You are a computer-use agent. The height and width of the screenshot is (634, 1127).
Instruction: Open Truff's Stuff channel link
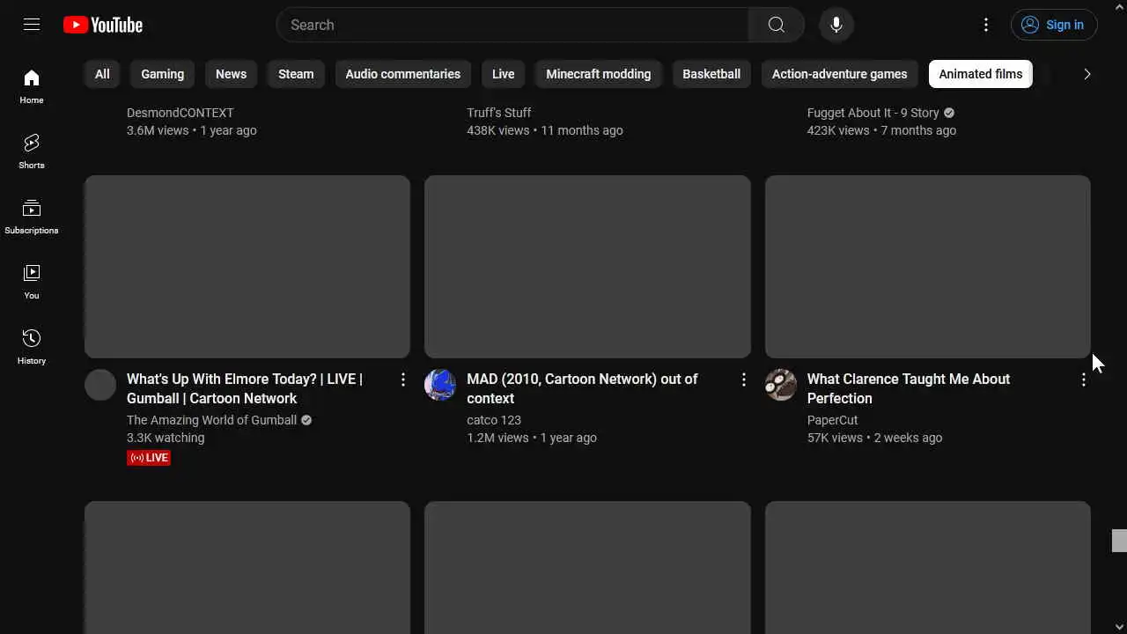pos(499,113)
